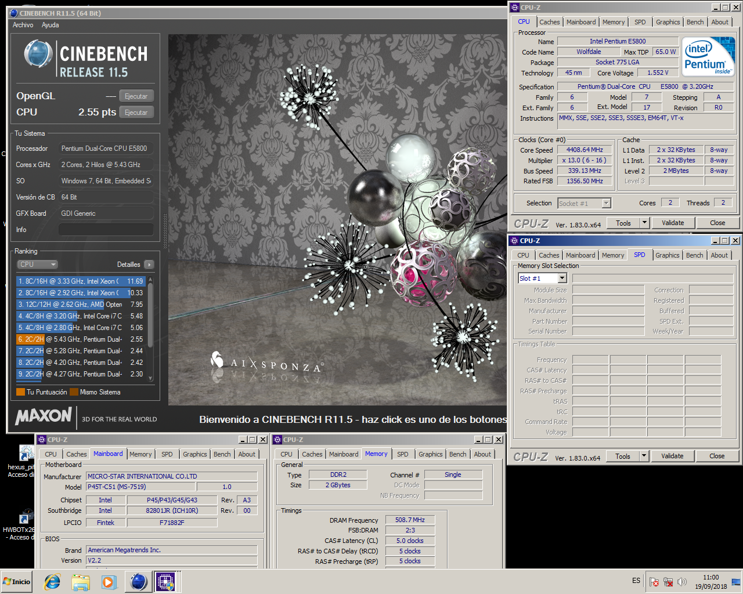The width and height of the screenshot is (743, 594).
Task: Open the Ranking CPU dropdown
Action: tap(38, 265)
